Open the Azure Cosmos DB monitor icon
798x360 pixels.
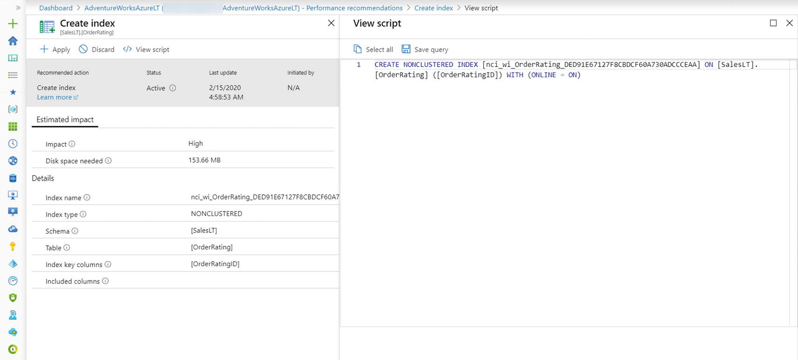[x=13, y=195]
